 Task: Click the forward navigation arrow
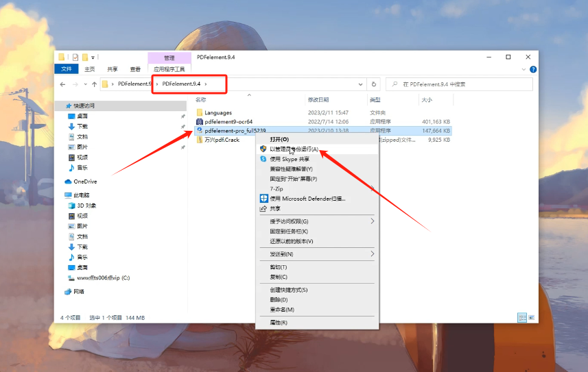pyautogui.click(x=75, y=84)
